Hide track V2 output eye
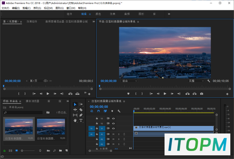The width and height of the screenshot is (234, 159). [113, 123]
